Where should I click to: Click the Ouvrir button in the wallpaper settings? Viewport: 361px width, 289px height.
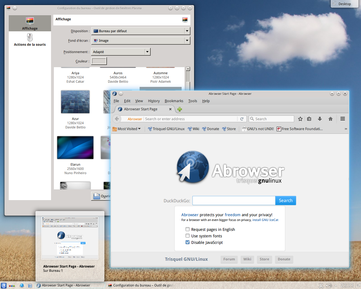[x=101, y=196]
